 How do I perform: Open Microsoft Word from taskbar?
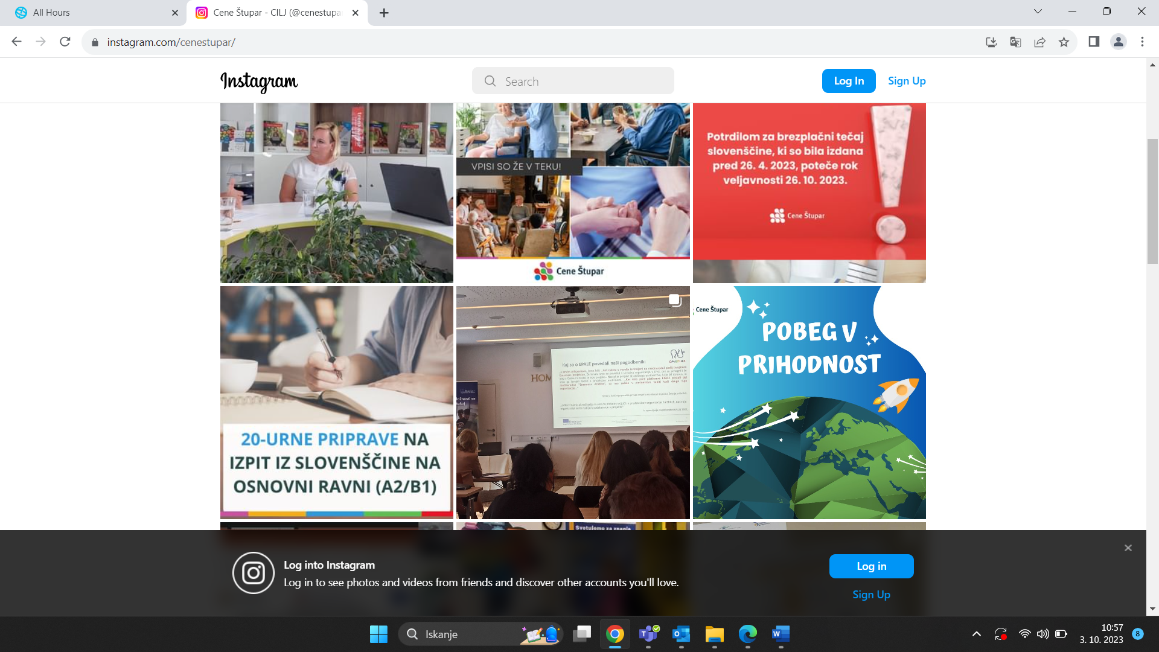781,634
